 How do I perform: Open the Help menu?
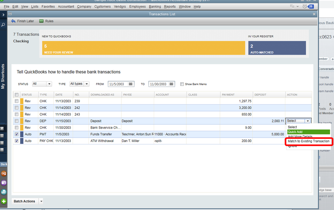pyautogui.click(x=197, y=7)
